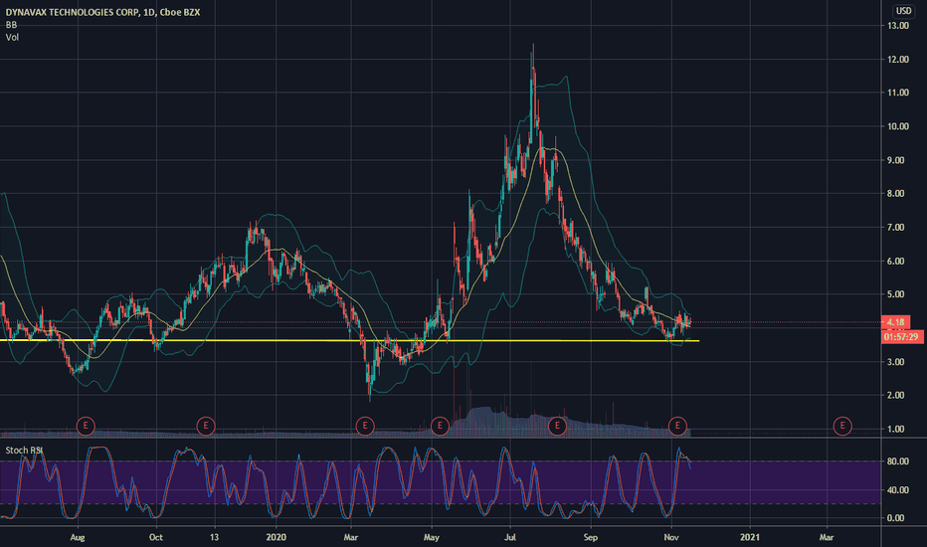The width and height of the screenshot is (927, 547).
Task: Click the 12.00 price axis label
Action: coord(897,59)
